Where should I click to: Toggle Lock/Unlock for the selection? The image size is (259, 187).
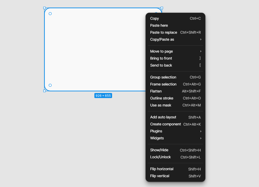(x=175, y=157)
